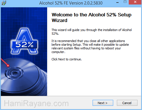Click the "This wizard will guide you" sentence
The width and height of the screenshot is (142, 110).
91,32
